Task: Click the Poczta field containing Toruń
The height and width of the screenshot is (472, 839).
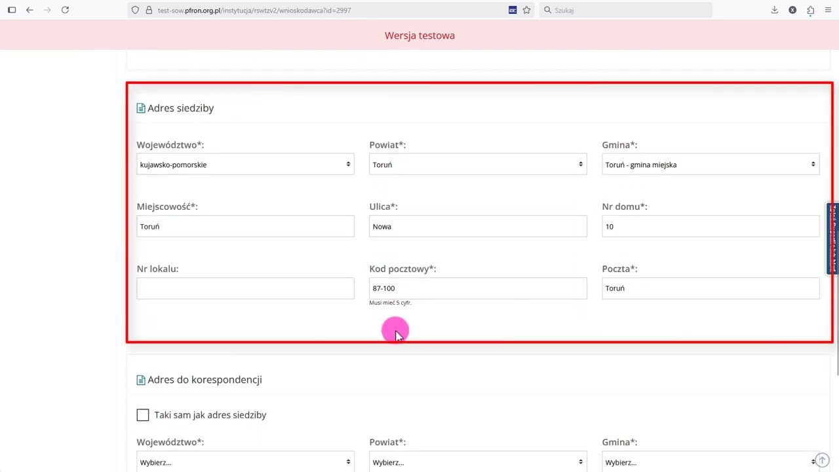Action: pyautogui.click(x=711, y=288)
